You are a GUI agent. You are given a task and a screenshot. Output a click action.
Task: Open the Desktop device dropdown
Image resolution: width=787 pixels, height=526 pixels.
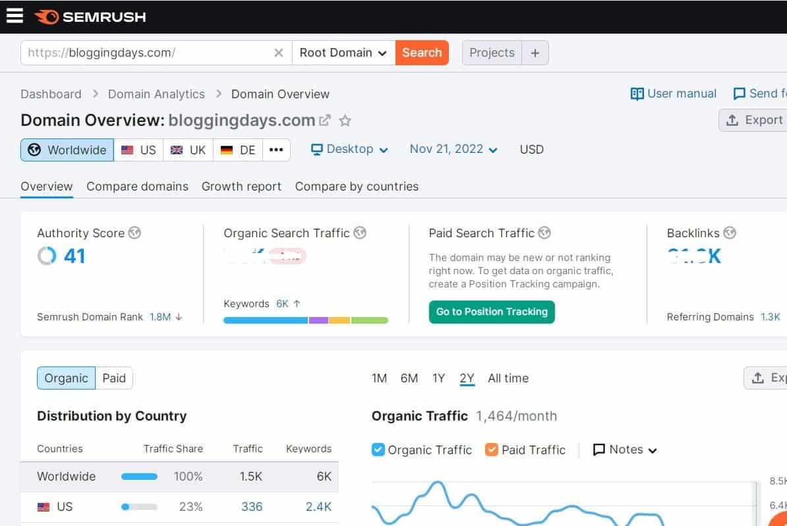[349, 150]
